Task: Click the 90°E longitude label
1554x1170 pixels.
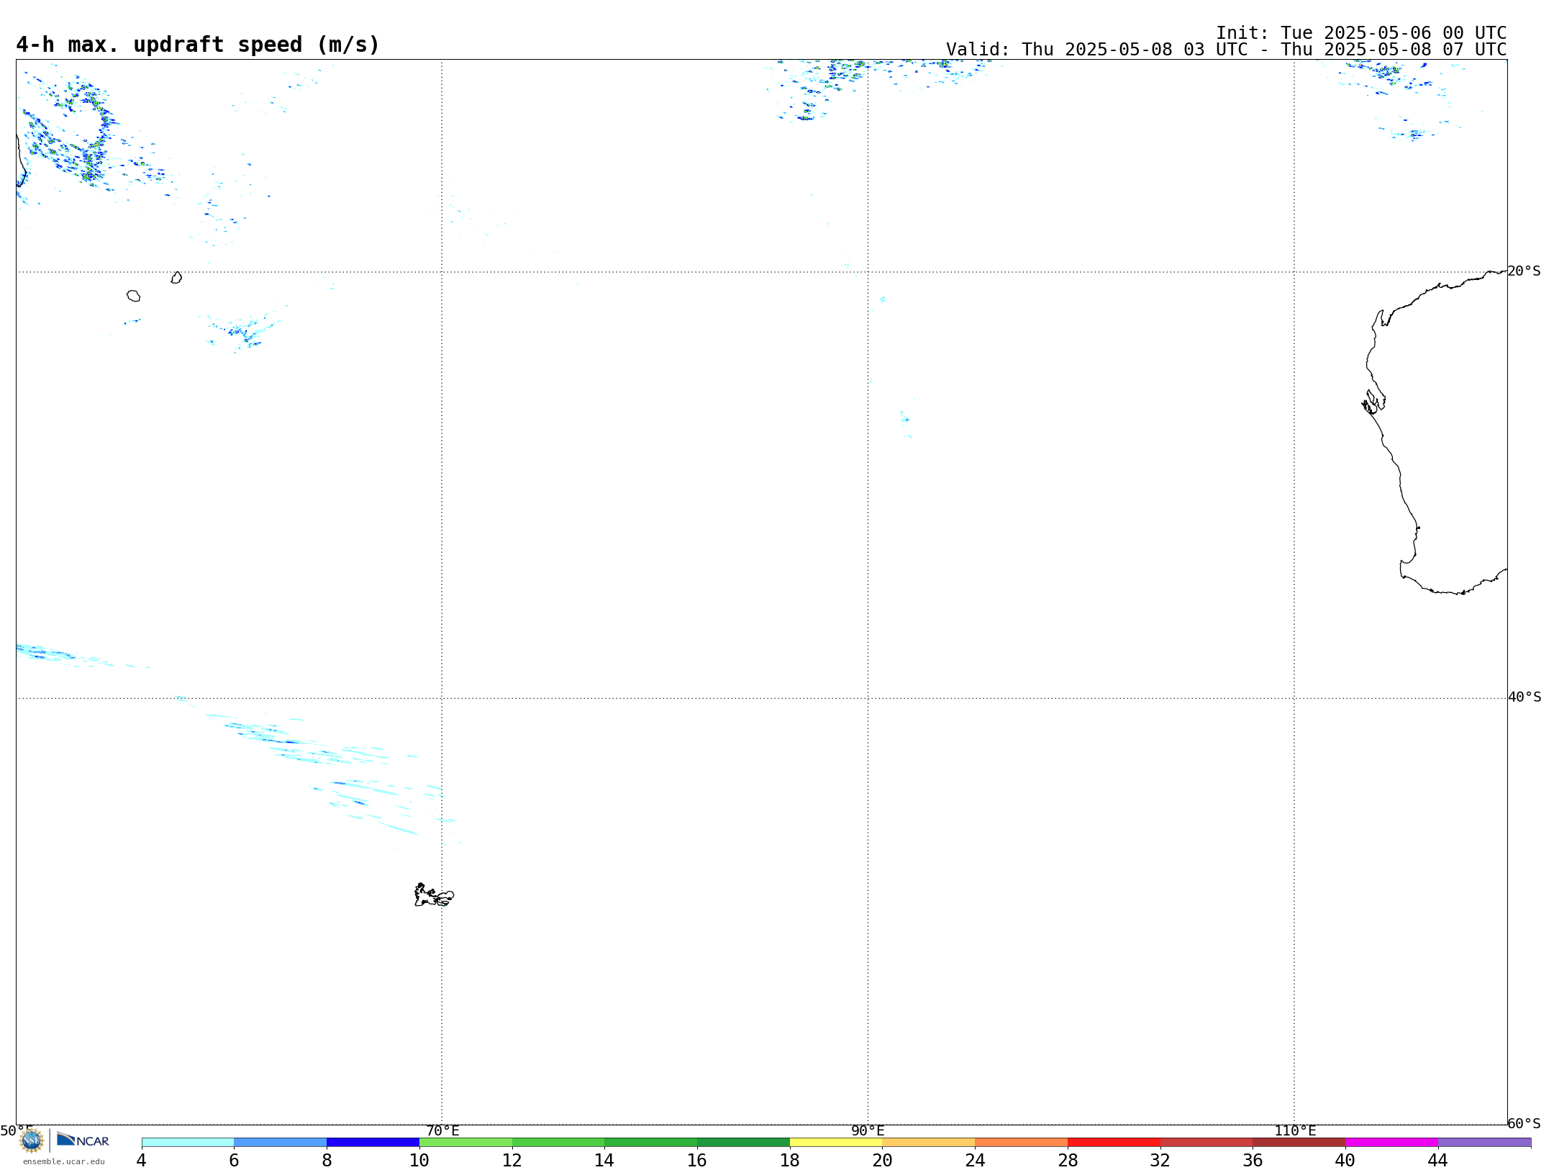Action: click(868, 1130)
